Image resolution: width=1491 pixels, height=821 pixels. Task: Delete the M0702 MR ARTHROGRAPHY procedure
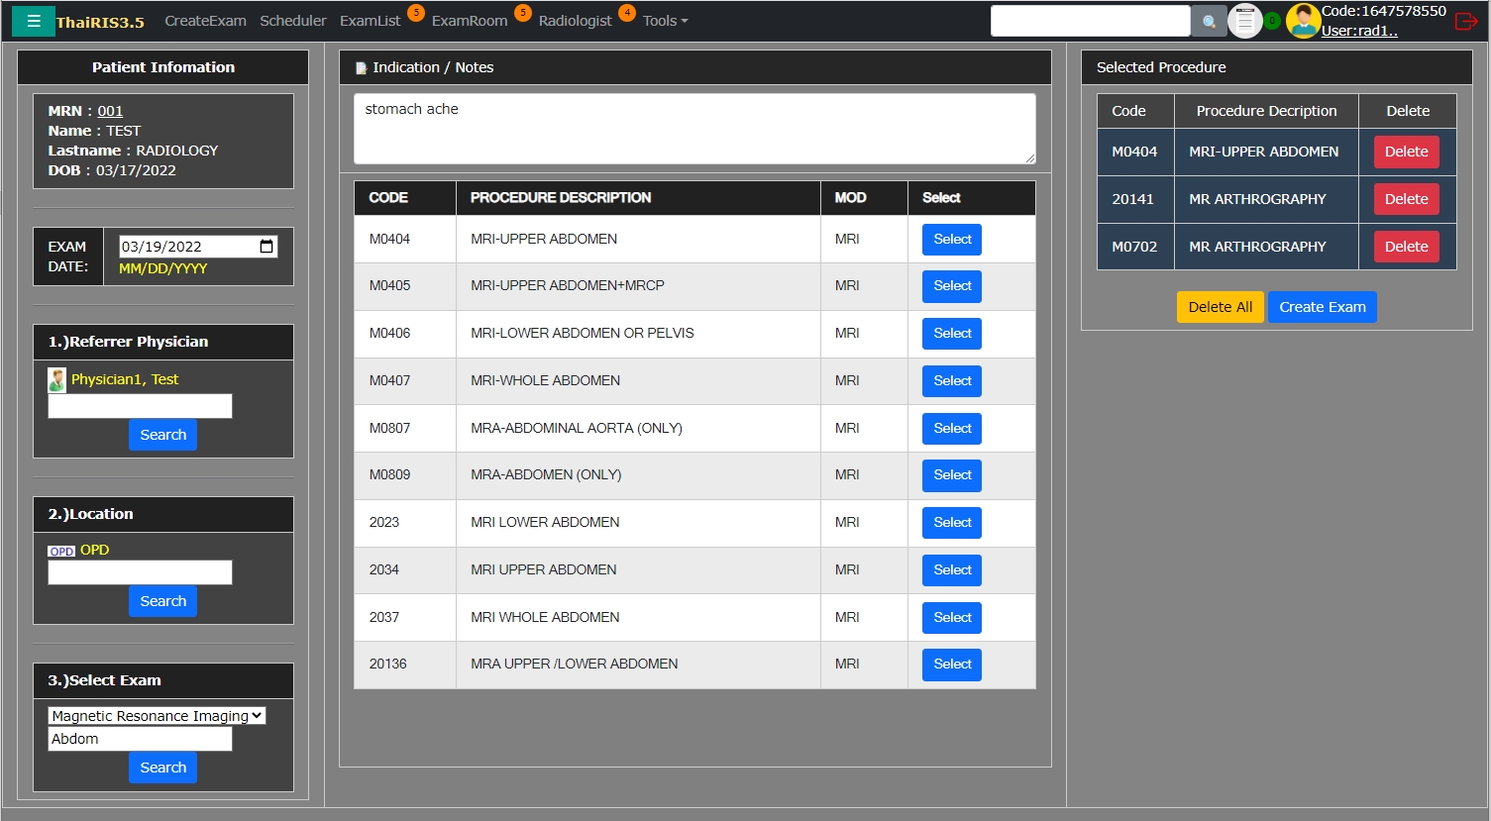point(1406,247)
